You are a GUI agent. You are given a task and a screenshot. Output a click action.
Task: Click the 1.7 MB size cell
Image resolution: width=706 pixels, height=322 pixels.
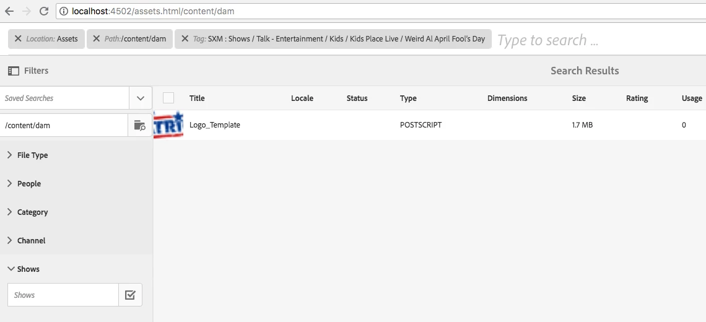pyautogui.click(x=582, y=124)
